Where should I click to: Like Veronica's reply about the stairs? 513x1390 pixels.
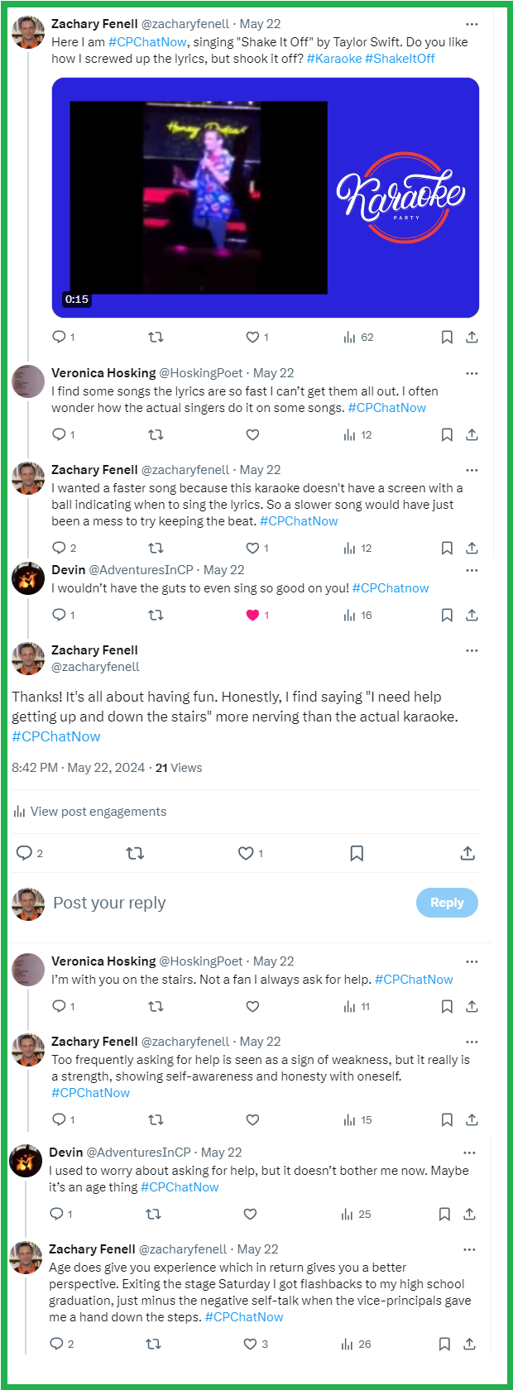click(253, 1006)
